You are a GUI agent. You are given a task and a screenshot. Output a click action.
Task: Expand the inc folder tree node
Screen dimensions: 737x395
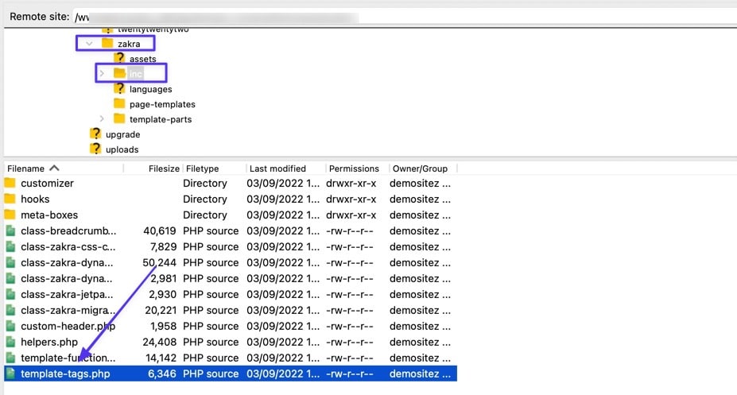[x=101, y=74]
